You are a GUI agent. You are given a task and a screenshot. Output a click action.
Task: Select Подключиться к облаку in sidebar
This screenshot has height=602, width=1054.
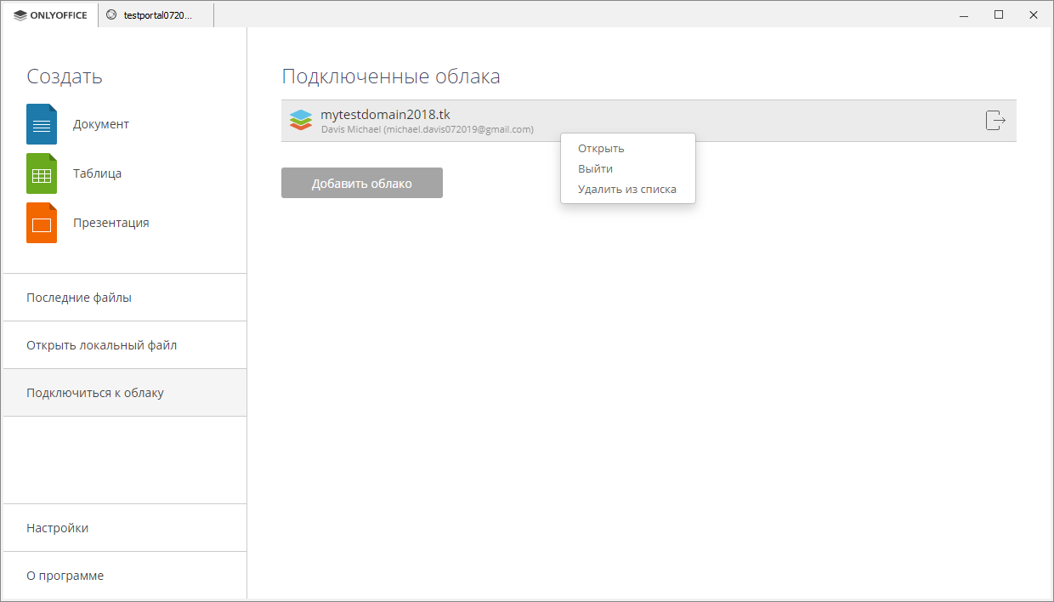tap(125, 393)
